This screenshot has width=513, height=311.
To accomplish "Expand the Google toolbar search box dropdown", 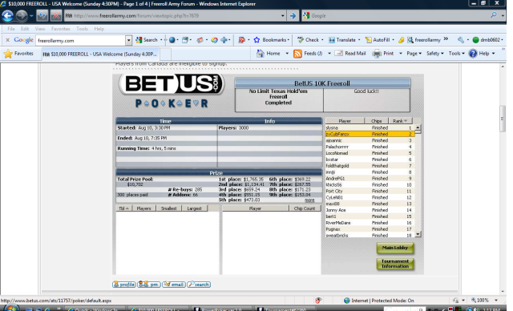I will (x=128, y=40).
